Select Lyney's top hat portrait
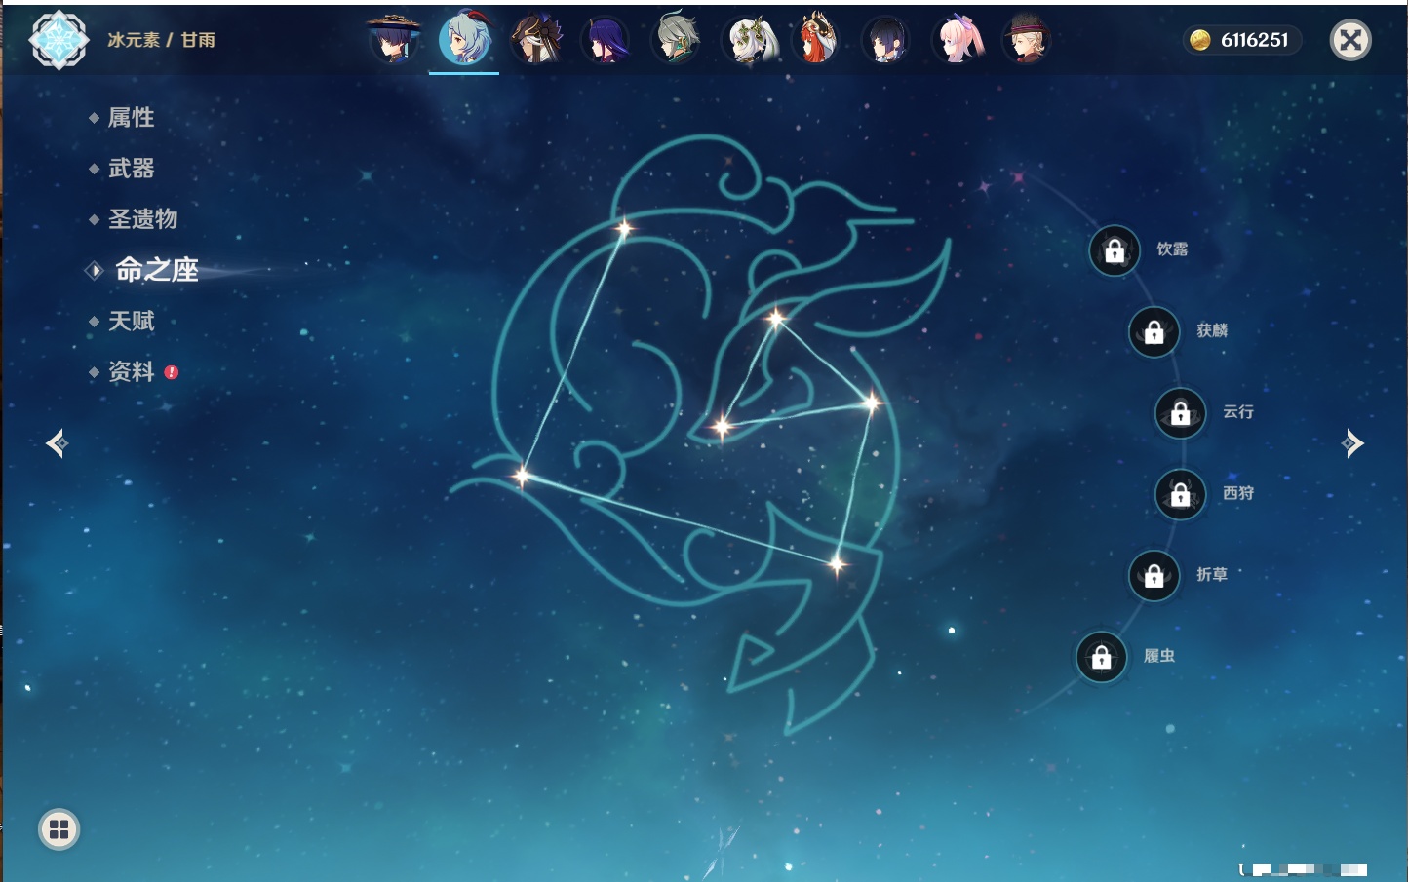The height and width of the screenshot is (882, 1408). 1026,40
